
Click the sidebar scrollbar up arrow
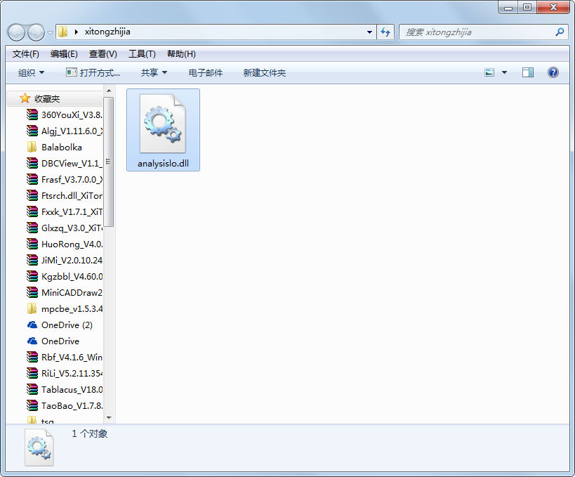pos(109,90)
